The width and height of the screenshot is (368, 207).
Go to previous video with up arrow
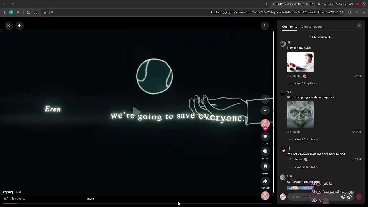(265, 99)
